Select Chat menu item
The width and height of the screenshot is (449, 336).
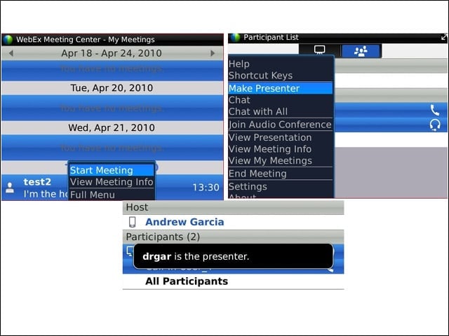(281, 100)
